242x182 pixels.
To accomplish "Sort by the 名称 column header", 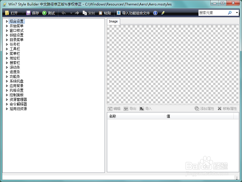I will 136,116.
